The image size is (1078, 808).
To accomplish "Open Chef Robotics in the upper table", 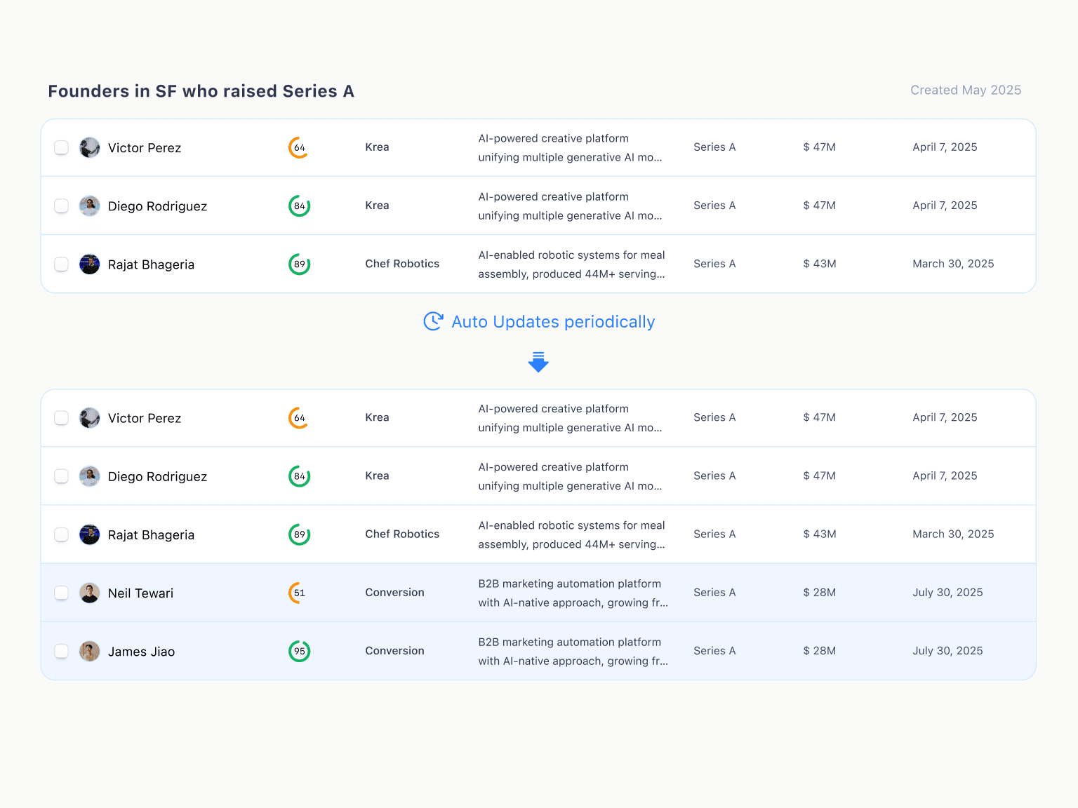I will tap(402, 264).
